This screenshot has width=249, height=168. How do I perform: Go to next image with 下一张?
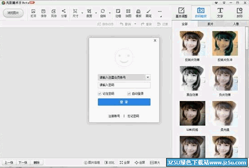23,163
